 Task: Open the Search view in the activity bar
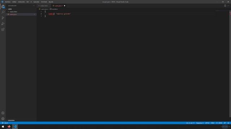pyautogui.click(x=3, y=12)
